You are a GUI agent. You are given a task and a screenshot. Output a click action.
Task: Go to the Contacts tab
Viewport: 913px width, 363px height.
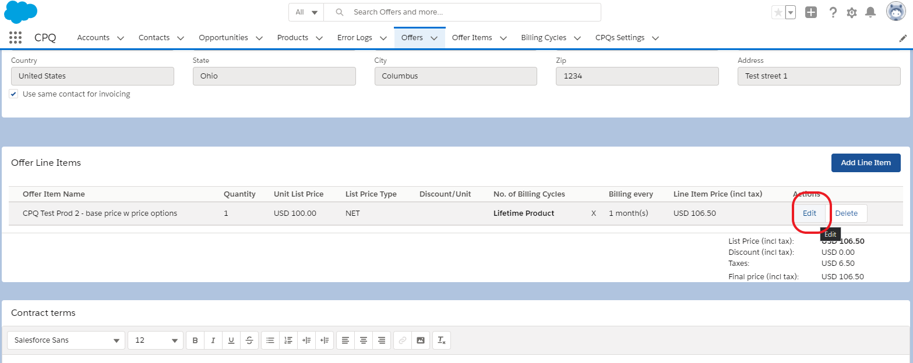pos(154,38)
